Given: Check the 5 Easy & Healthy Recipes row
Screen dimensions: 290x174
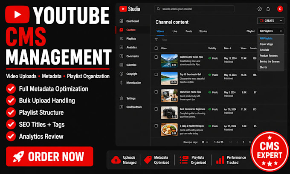Looking at the screenshot, I should [x=156, y=126].
